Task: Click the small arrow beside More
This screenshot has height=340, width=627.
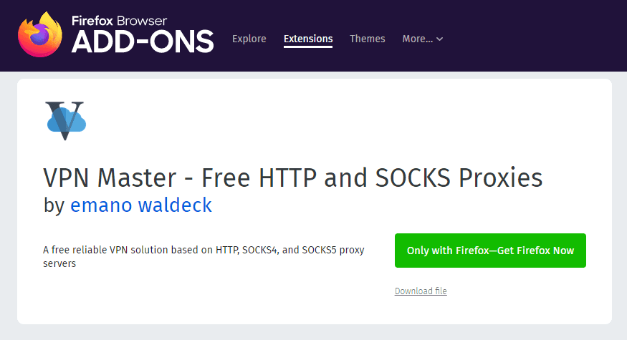Action: tap(440, 39)
